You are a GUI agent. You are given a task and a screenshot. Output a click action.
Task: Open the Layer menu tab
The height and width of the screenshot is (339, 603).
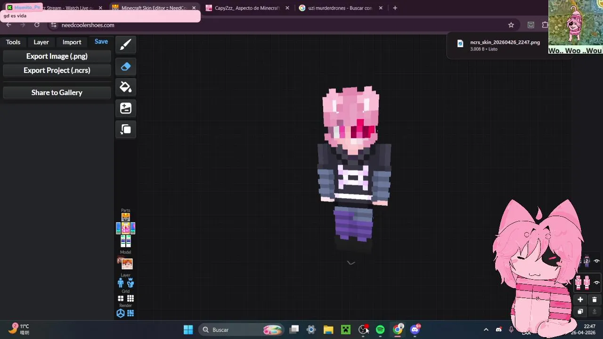41,42
